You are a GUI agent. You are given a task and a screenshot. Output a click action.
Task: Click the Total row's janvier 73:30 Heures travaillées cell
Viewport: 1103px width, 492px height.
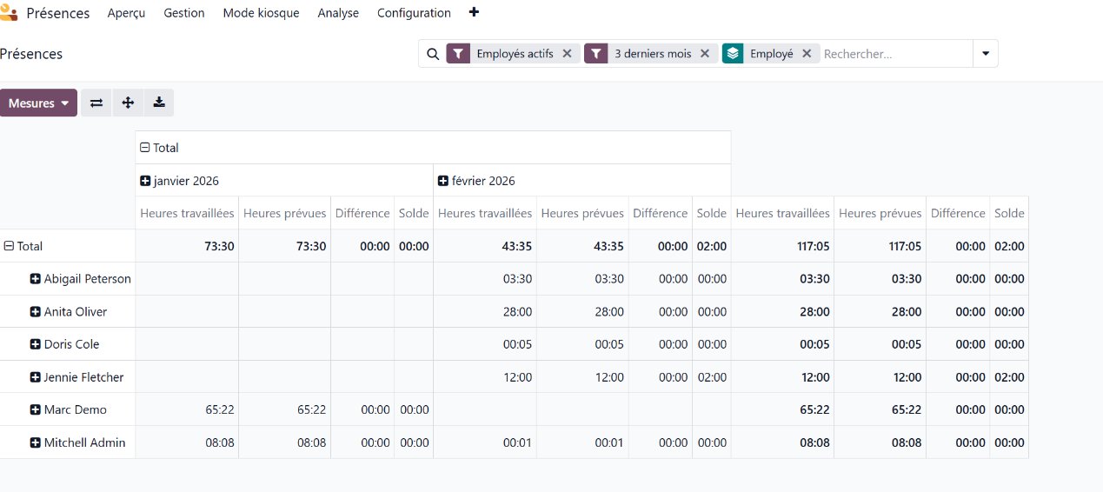click(x=187, y=246)
